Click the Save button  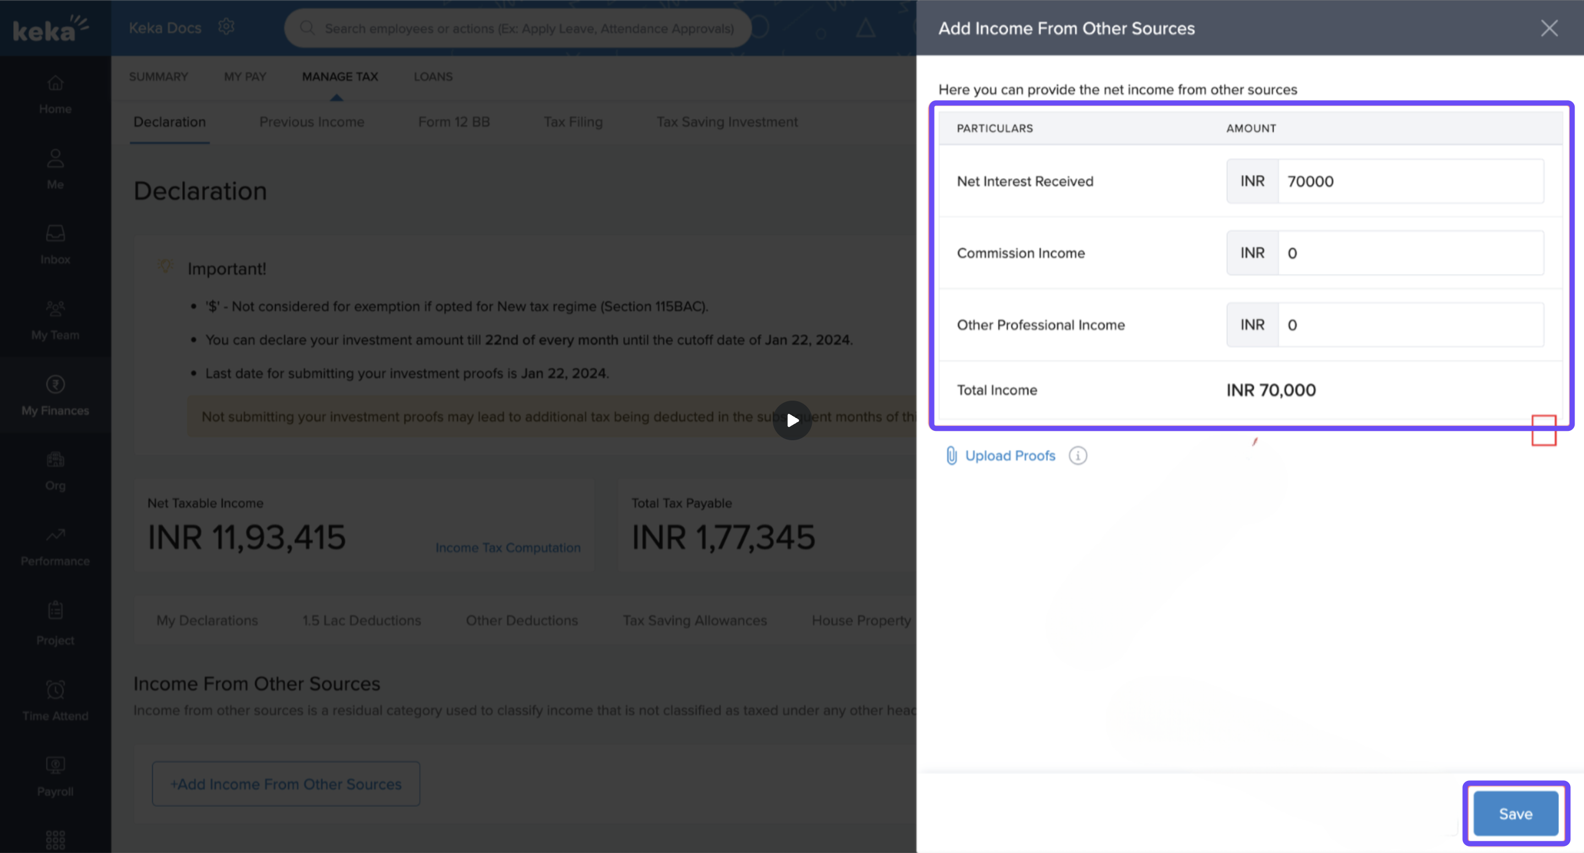coord(1515,813)
